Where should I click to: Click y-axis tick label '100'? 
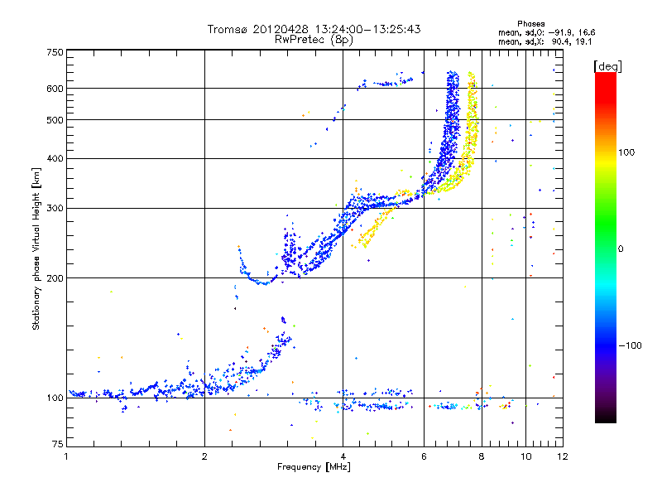[55, 398]
